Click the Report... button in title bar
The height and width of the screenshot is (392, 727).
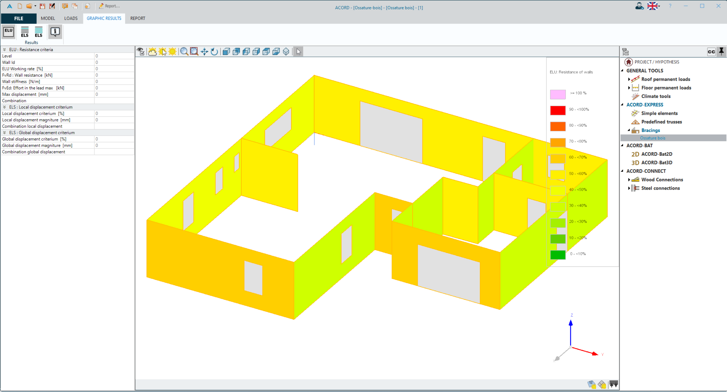pos(109,6)
